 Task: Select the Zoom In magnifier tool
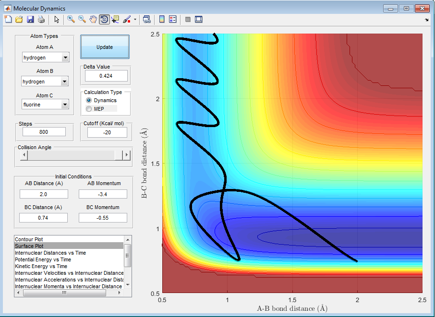[71, 19]
